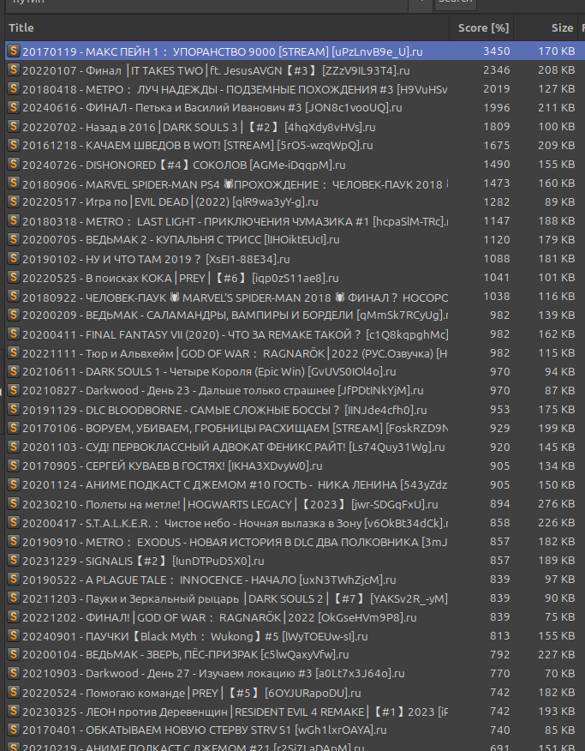585x751 pixels.
Task: Click the icon of ВЕДЬМАК 2 КУПАЛЬНЯ С ТРИСС
Action: [14, 239]
